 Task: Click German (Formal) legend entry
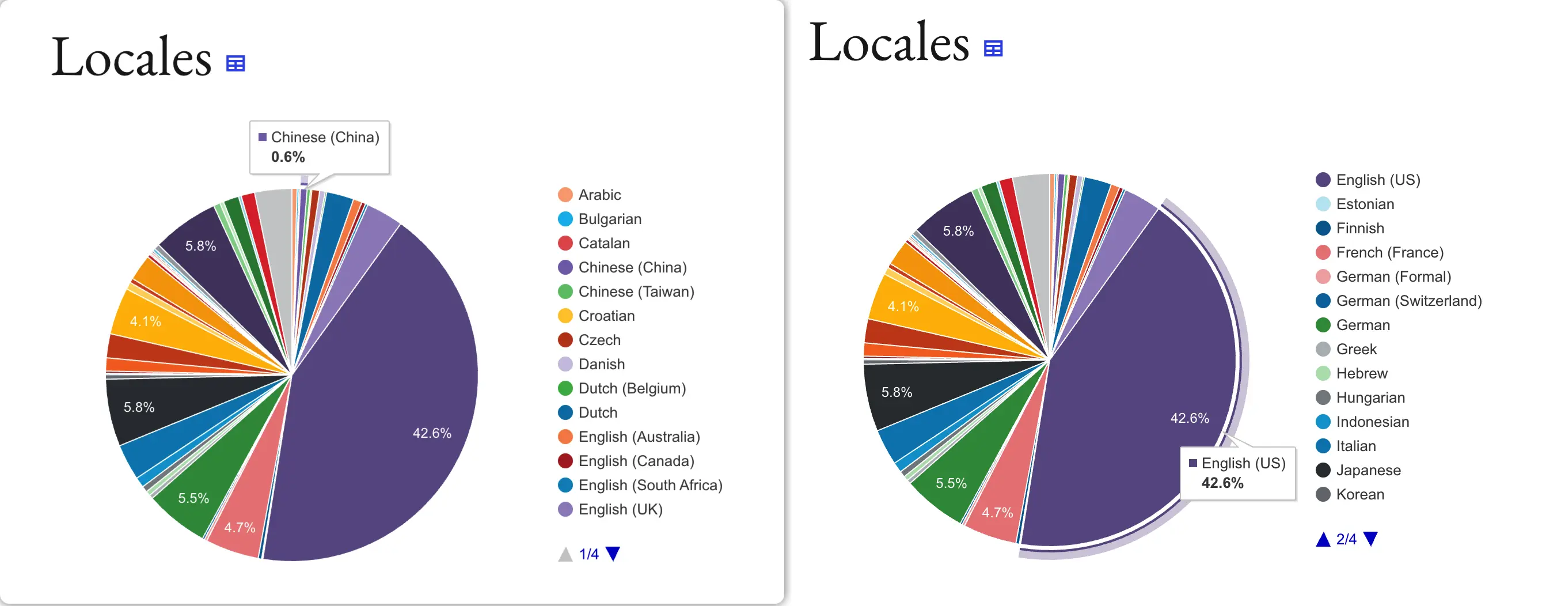1384,277
